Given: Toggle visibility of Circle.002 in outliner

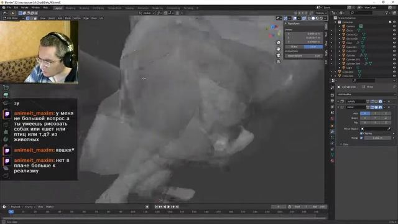Looking at the screenshot, I should click(394, 35).
